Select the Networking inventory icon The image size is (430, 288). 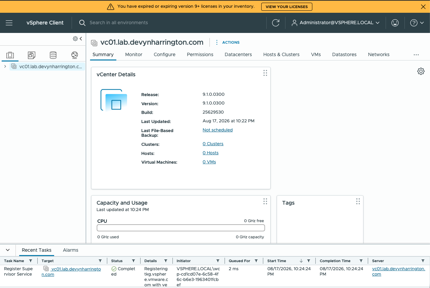point(75,55)
